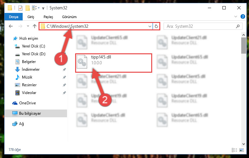Switch to details view icon in status bar
The image size is (249, 158).
(x=234, y=150)
